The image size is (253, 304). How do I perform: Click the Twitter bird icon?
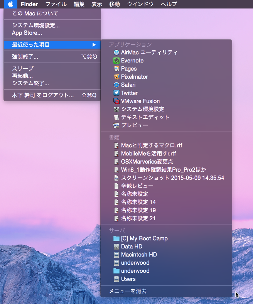coord(116,93)
